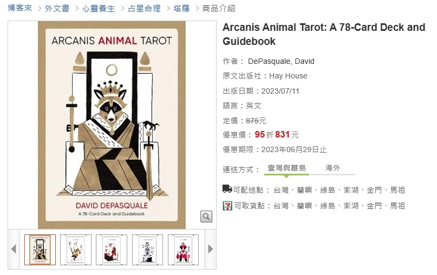Viewport: 437px width, 275px height.
Task: Switch to 臺灣與離島 shipping tab
Action: pyautogui.click(x=286, y=168)
